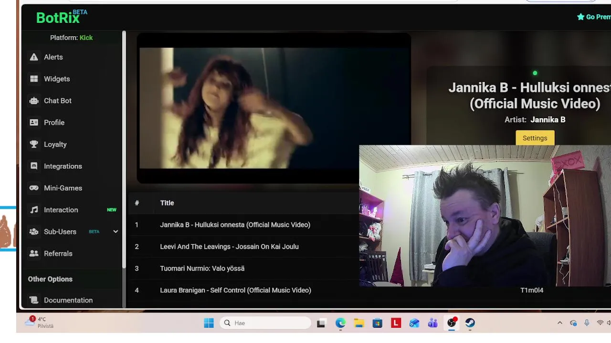This screenshot has height=343, width=611.
Task: Click the Kick platform label
Action: tap(86, 38)
